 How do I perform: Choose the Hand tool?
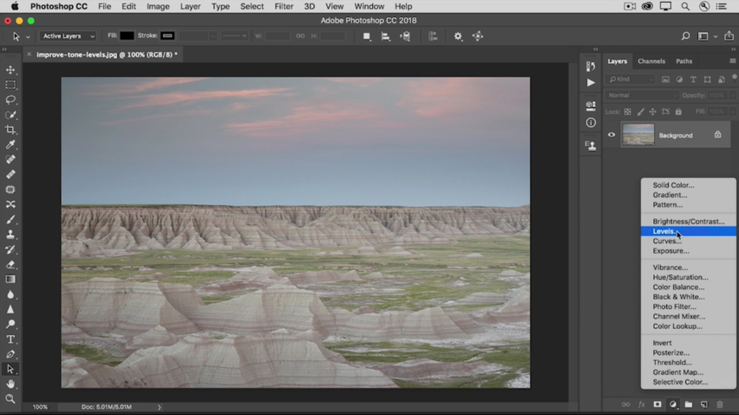pyautogui.click(x=10, y=384)
